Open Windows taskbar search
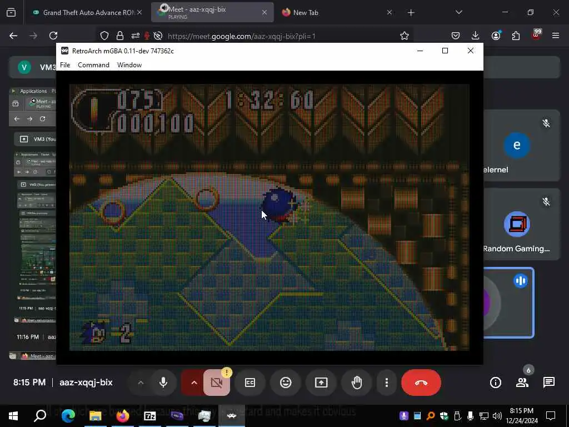Viewport: 569px width, 427px height. click(40, 416)
